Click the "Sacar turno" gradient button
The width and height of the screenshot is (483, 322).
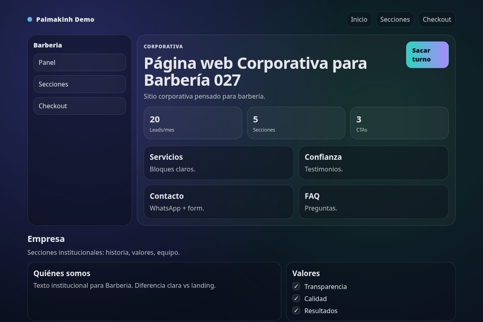pos(427,55)
